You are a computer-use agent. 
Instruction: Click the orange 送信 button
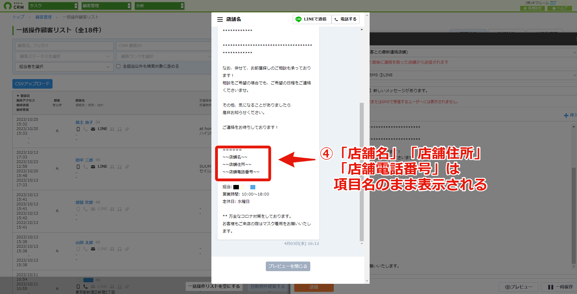[314, 287]
